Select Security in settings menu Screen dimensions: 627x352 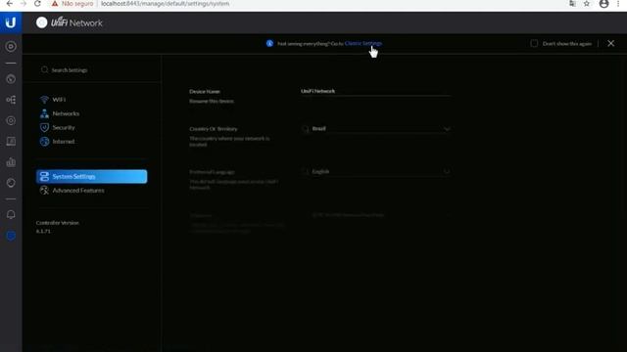(x=64, y=127)
